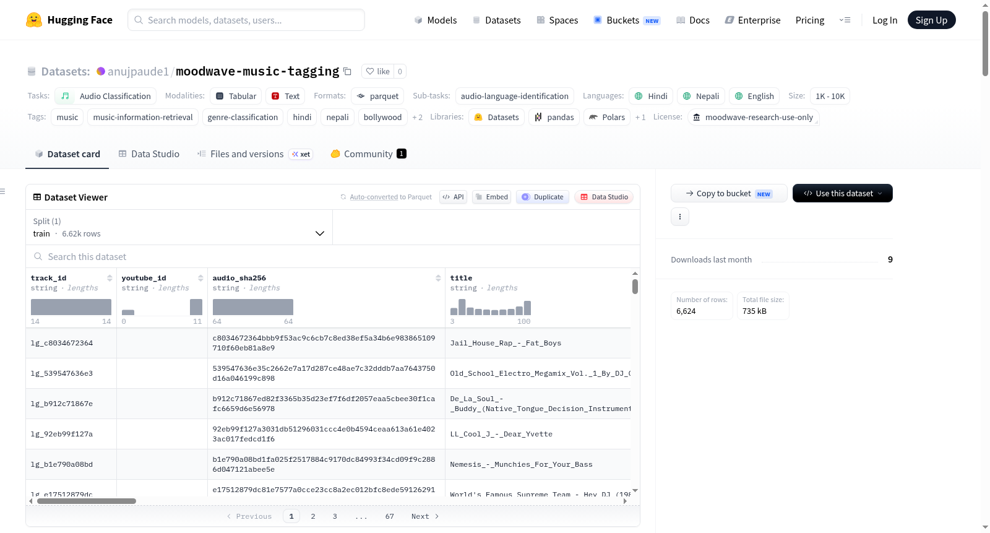Click the size 1K - 10K tag

(830, 96)
